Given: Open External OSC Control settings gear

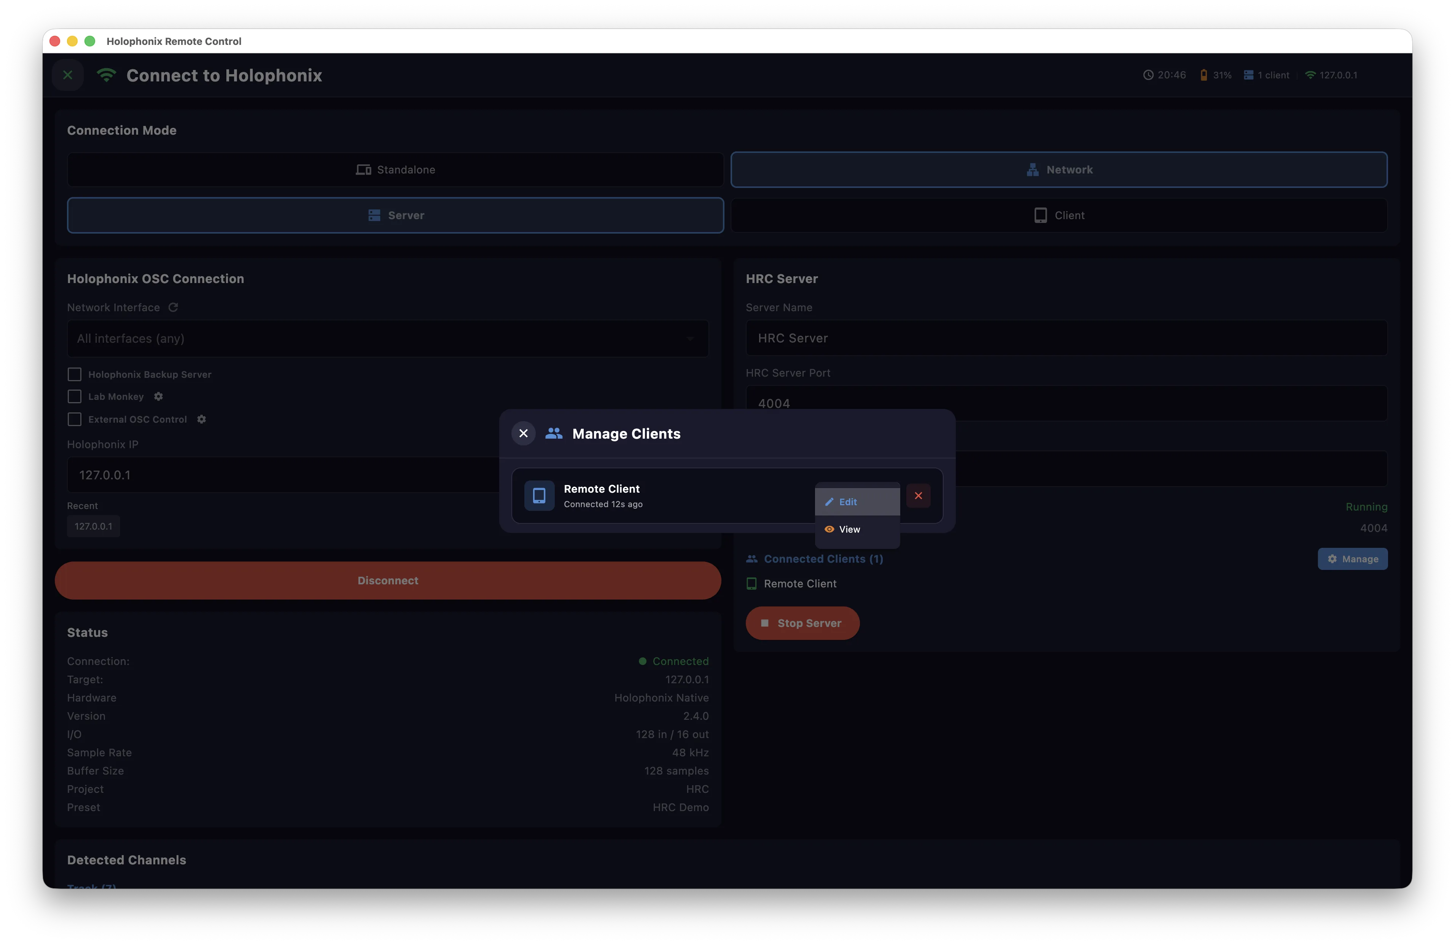Looking at the screenshot, I should coord(202,419).
